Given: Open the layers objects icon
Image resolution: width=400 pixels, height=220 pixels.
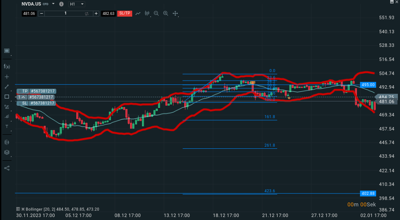Looking at the screenshot, I should (x=7, y=153).
